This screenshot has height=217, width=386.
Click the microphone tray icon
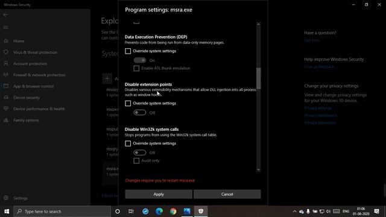pyautogui.click(x=308, y=212)
